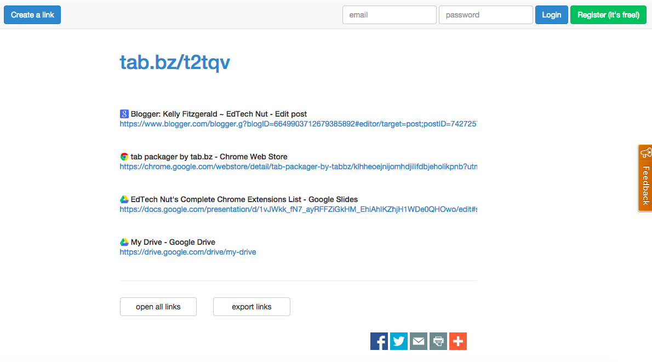Open the tab.bz/t2tqv heading link
This screenshot has height=362, width=652.
(175, 63)
